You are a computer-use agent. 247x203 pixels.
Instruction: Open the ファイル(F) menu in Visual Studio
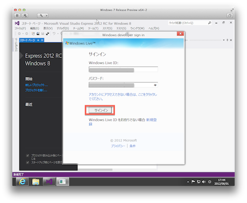click(20, 28)
